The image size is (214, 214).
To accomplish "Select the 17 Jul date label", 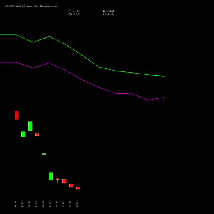I will pos(22,204).
